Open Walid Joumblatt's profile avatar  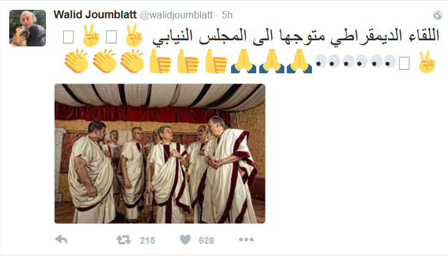(x=28, y=28)
